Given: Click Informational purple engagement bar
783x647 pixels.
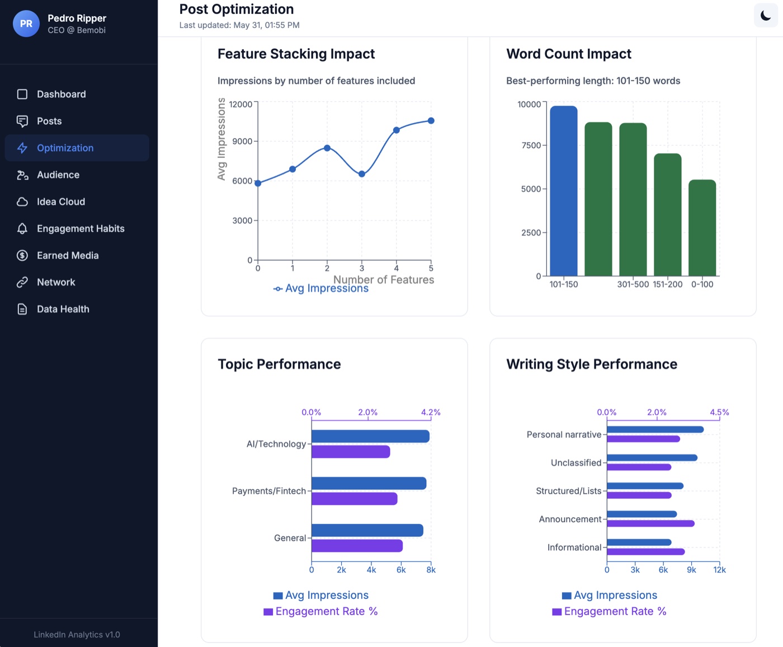Looking at the screenshot, I should 646,551.
